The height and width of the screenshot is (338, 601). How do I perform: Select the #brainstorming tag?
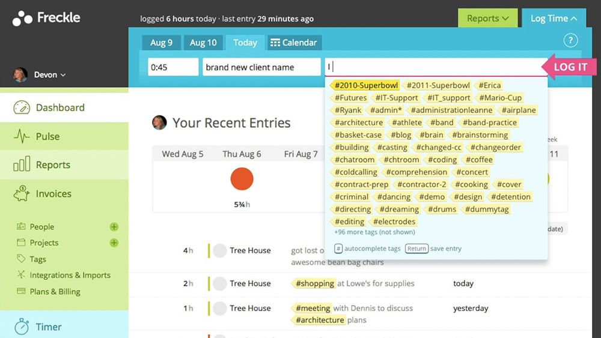coord(480,134)
